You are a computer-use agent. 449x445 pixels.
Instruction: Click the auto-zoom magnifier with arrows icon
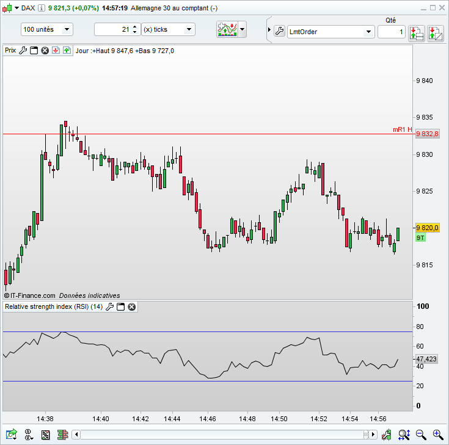tap(404, 435)
